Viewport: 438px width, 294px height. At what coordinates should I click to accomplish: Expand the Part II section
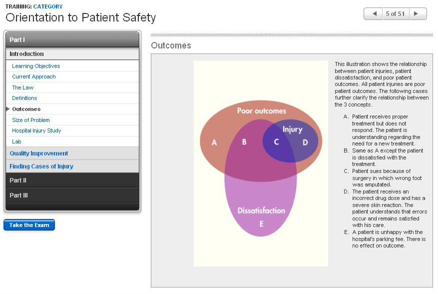[72, 180]
